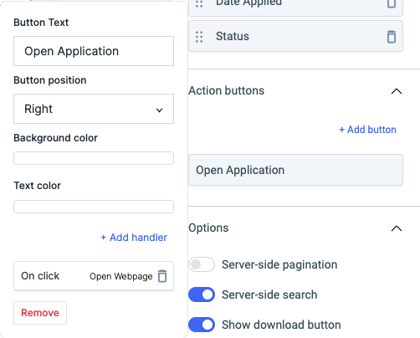Collapse the Action buttons section

[x=397, y=91]
